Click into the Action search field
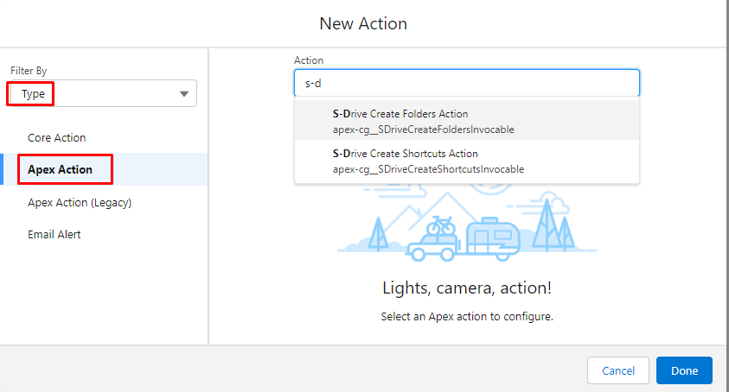The image size is (729, 392). [466, 83]
